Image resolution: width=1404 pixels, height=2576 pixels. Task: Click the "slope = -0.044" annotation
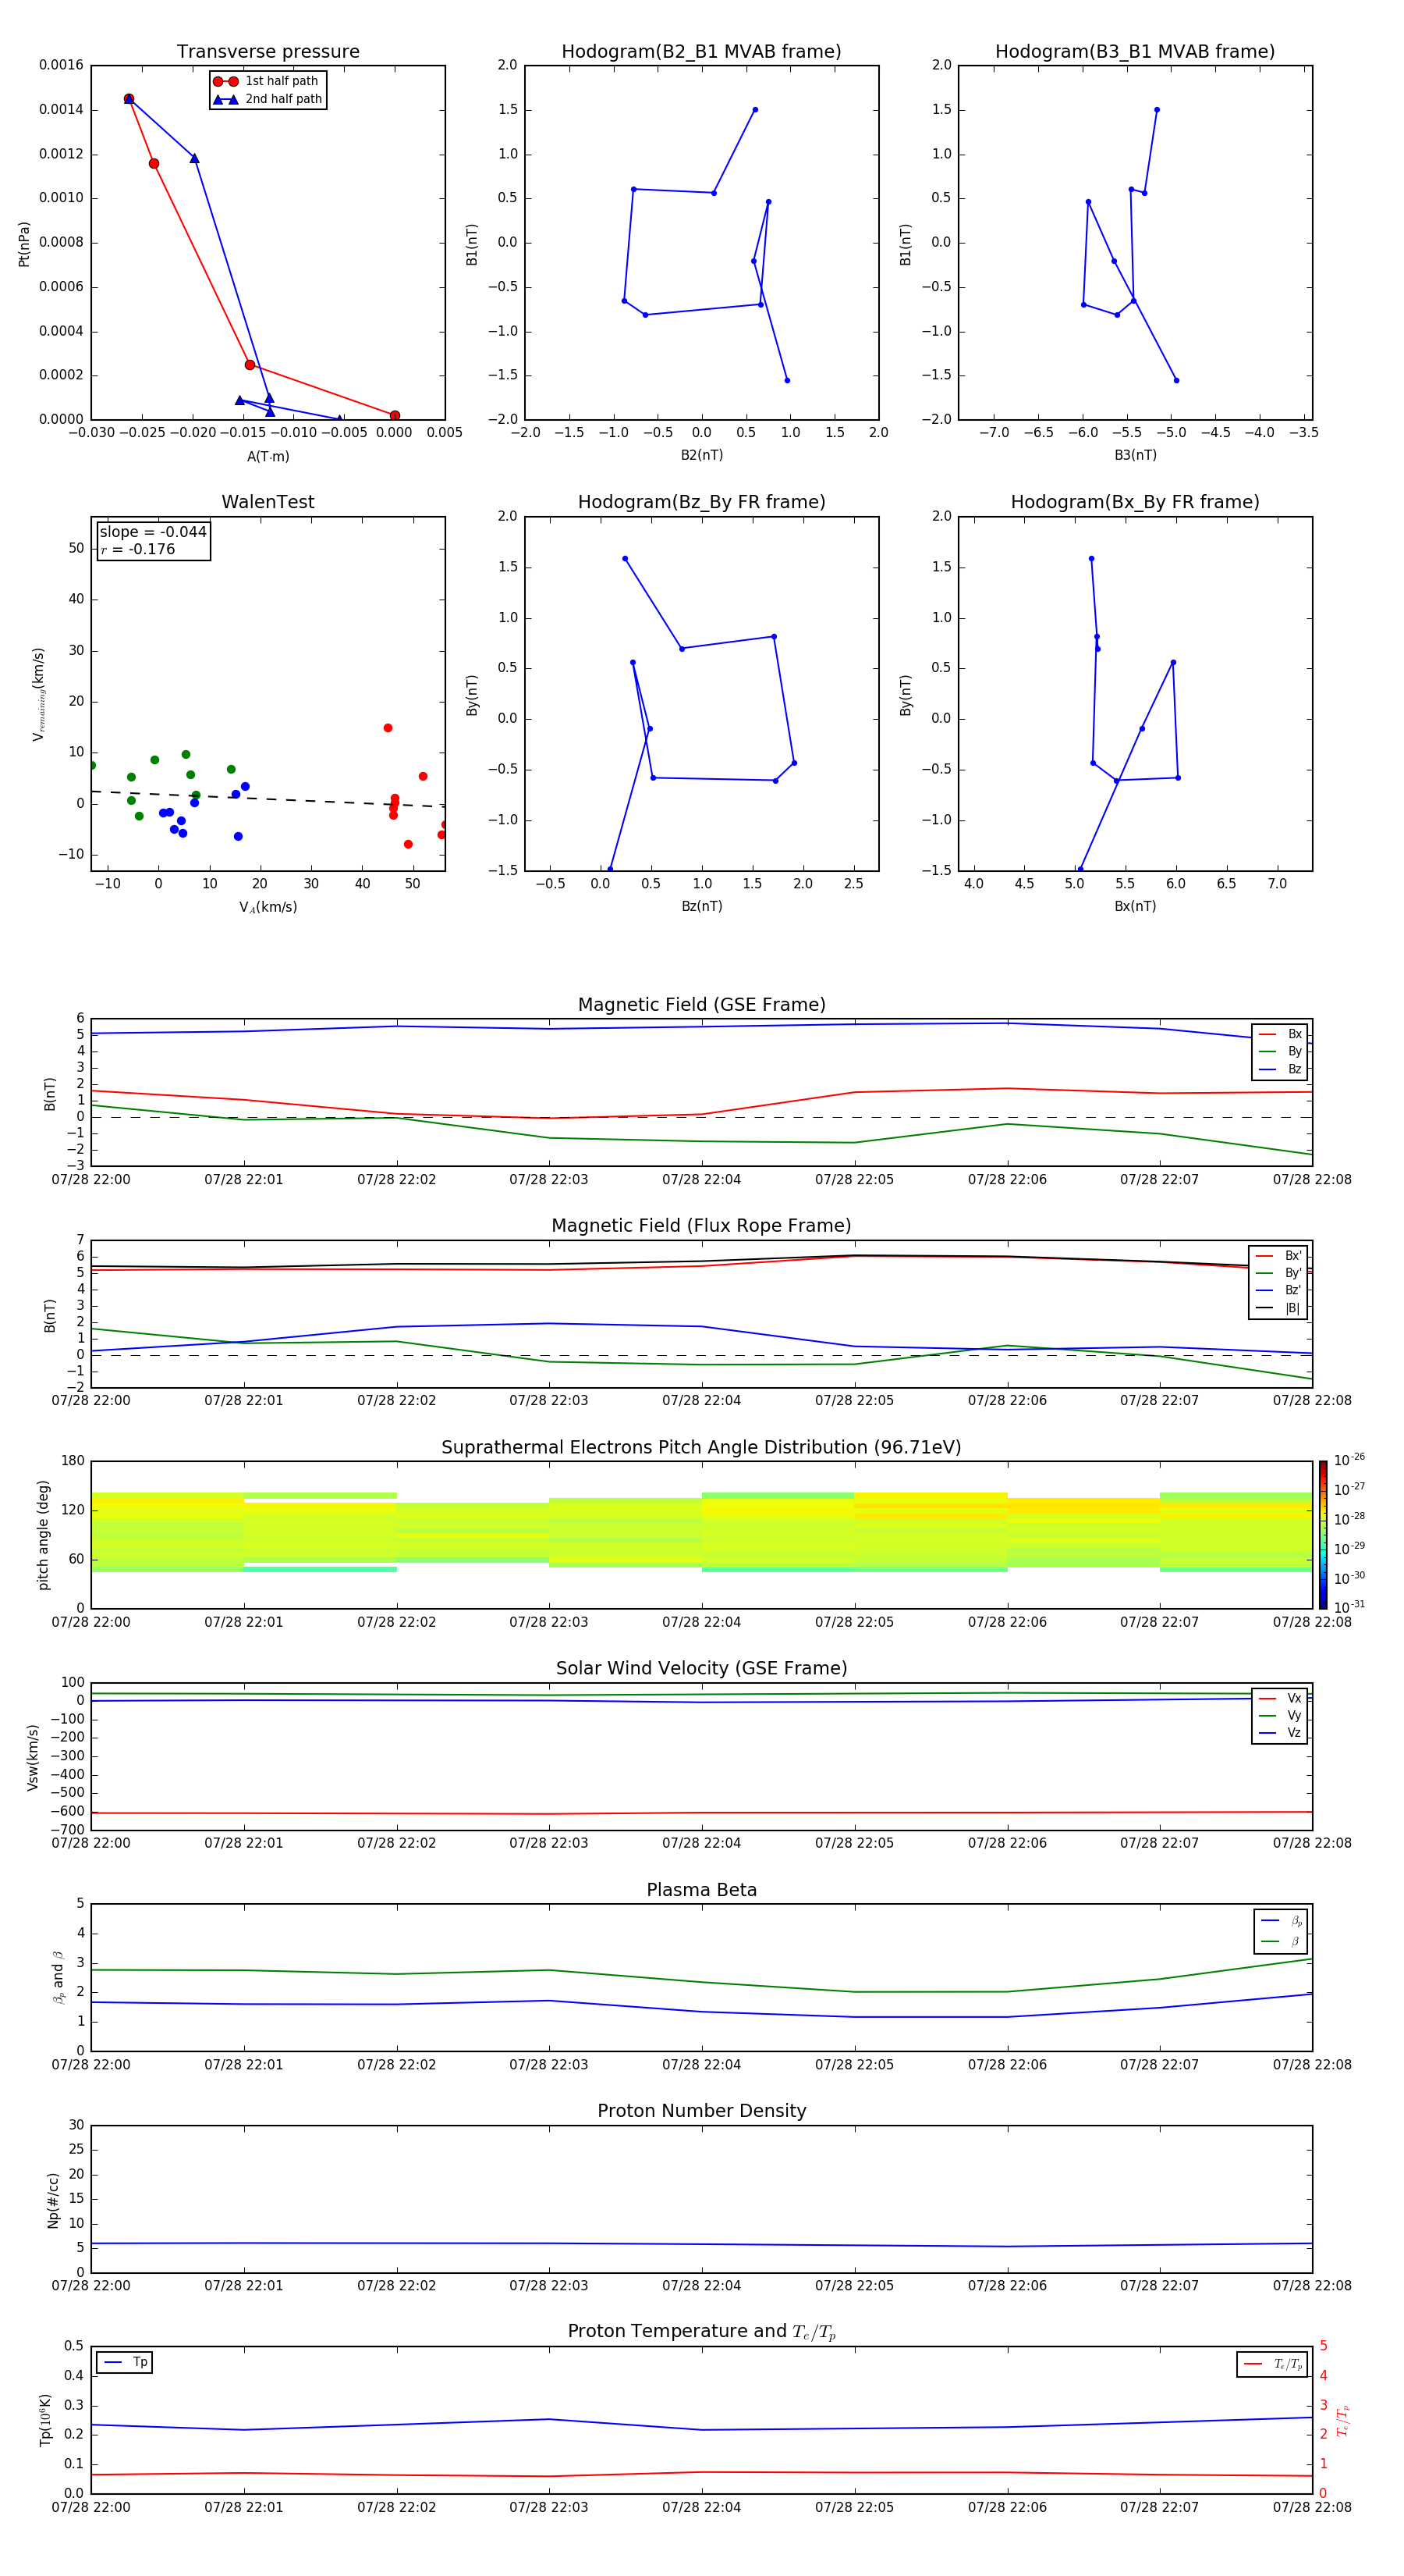[153, 532]
